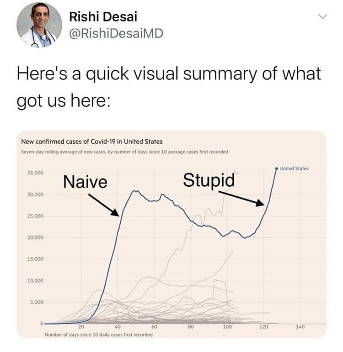343x352 pixels.
Task: Click the x-axis title about days
Action: point(99,335)
